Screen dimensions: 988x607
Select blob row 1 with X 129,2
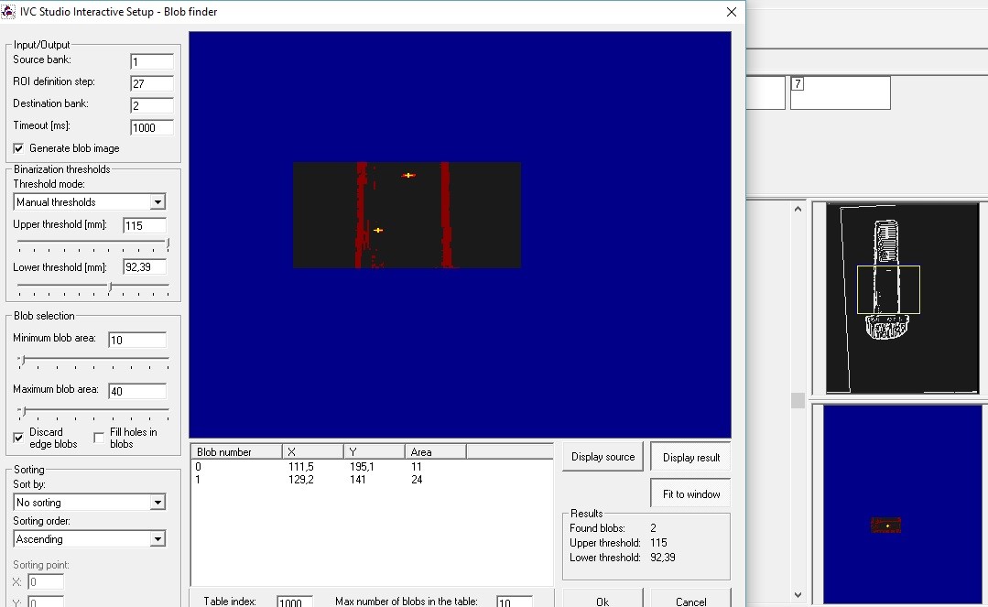(372, 480)
